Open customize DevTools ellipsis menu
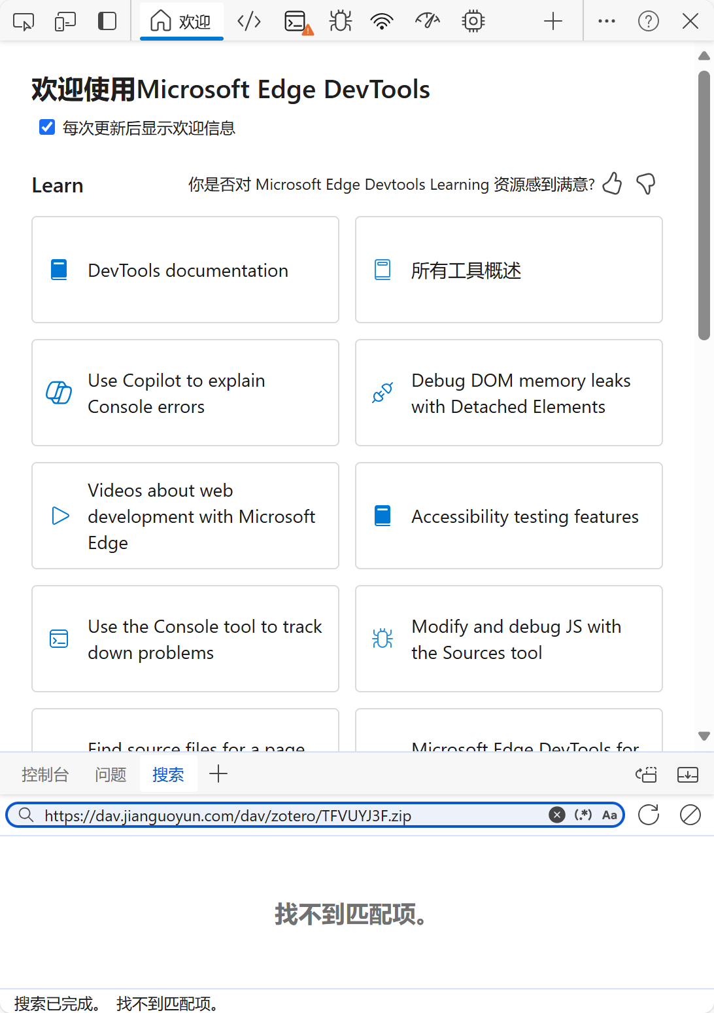 coord(607,22)
